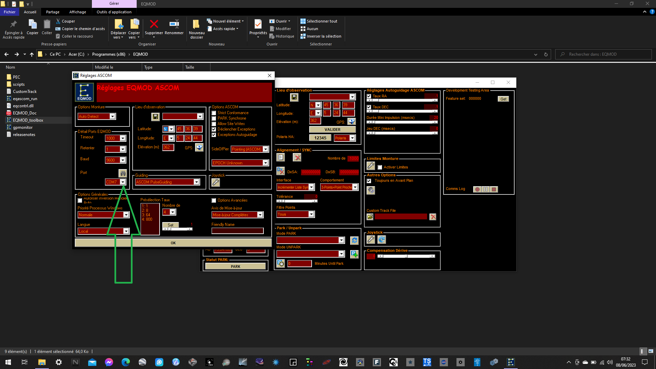The height and width of the screenshot is (369, 656).
Task: Switch to Partage ribbon tab
Action: coord(53,12)
